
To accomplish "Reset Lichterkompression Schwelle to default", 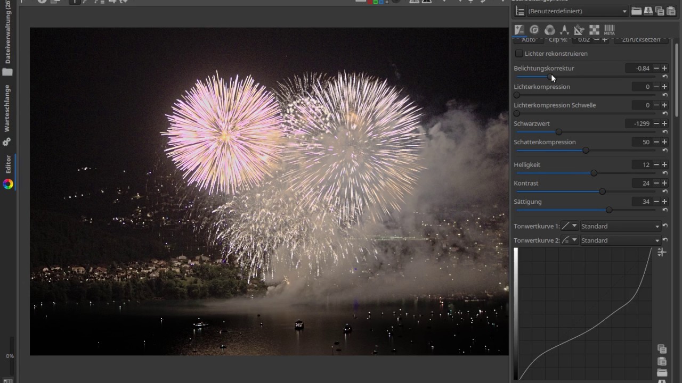I will [665, 113].
